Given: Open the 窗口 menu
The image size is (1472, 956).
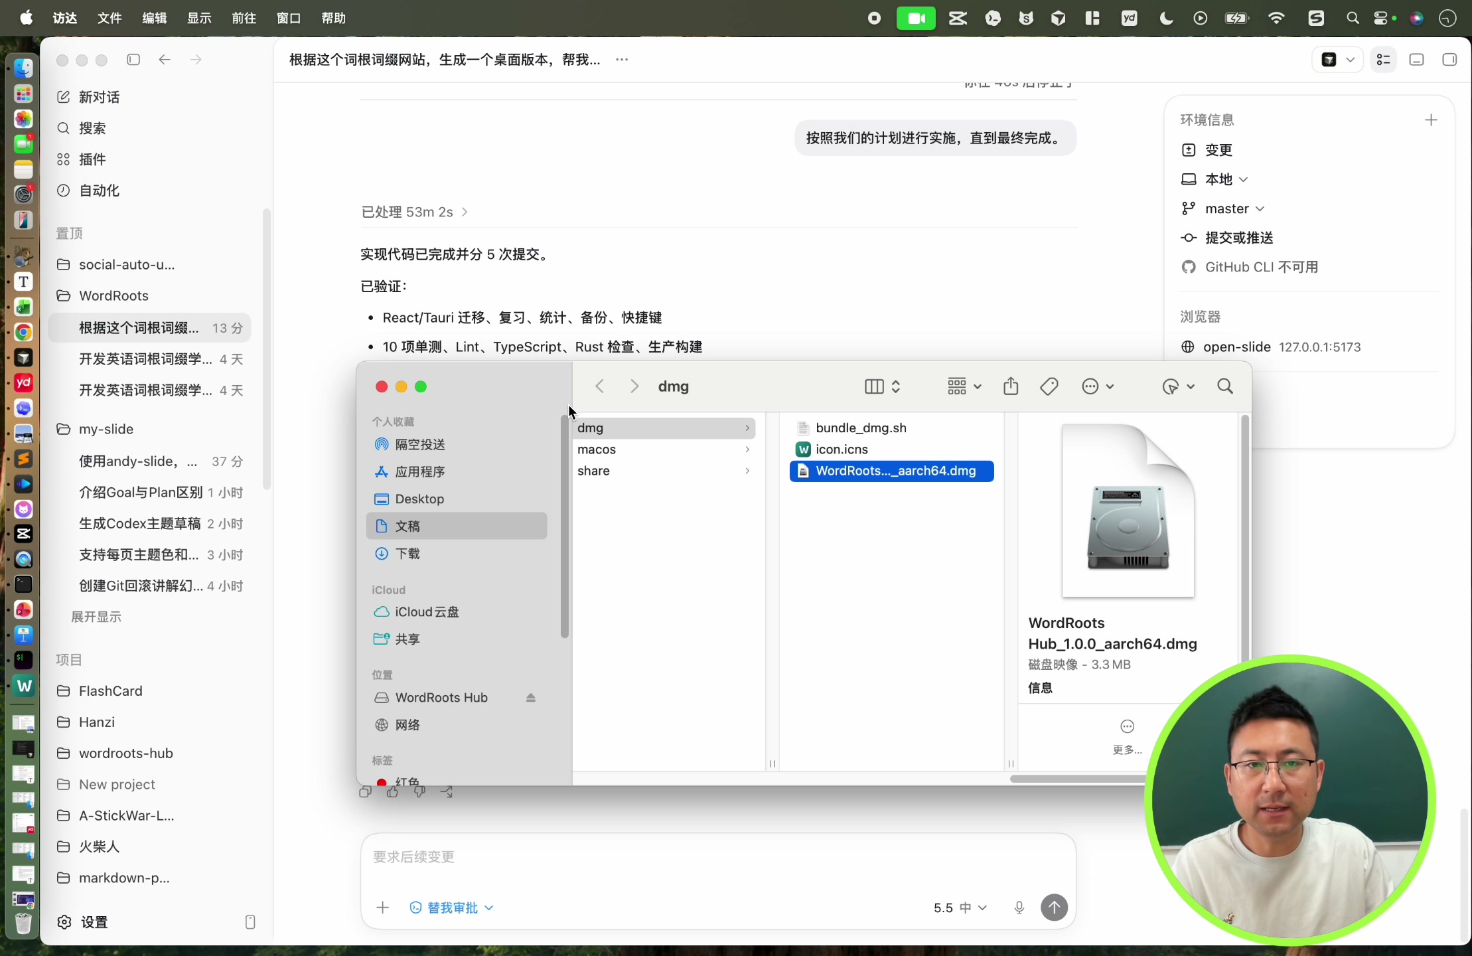Looking at the screenshot, I should click(x=289, y=19).
